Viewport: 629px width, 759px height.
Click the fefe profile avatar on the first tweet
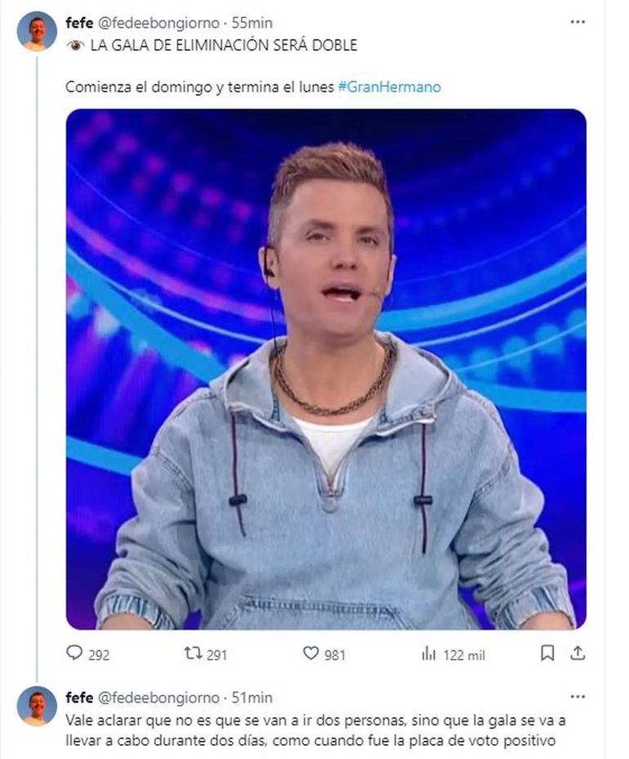37,32
